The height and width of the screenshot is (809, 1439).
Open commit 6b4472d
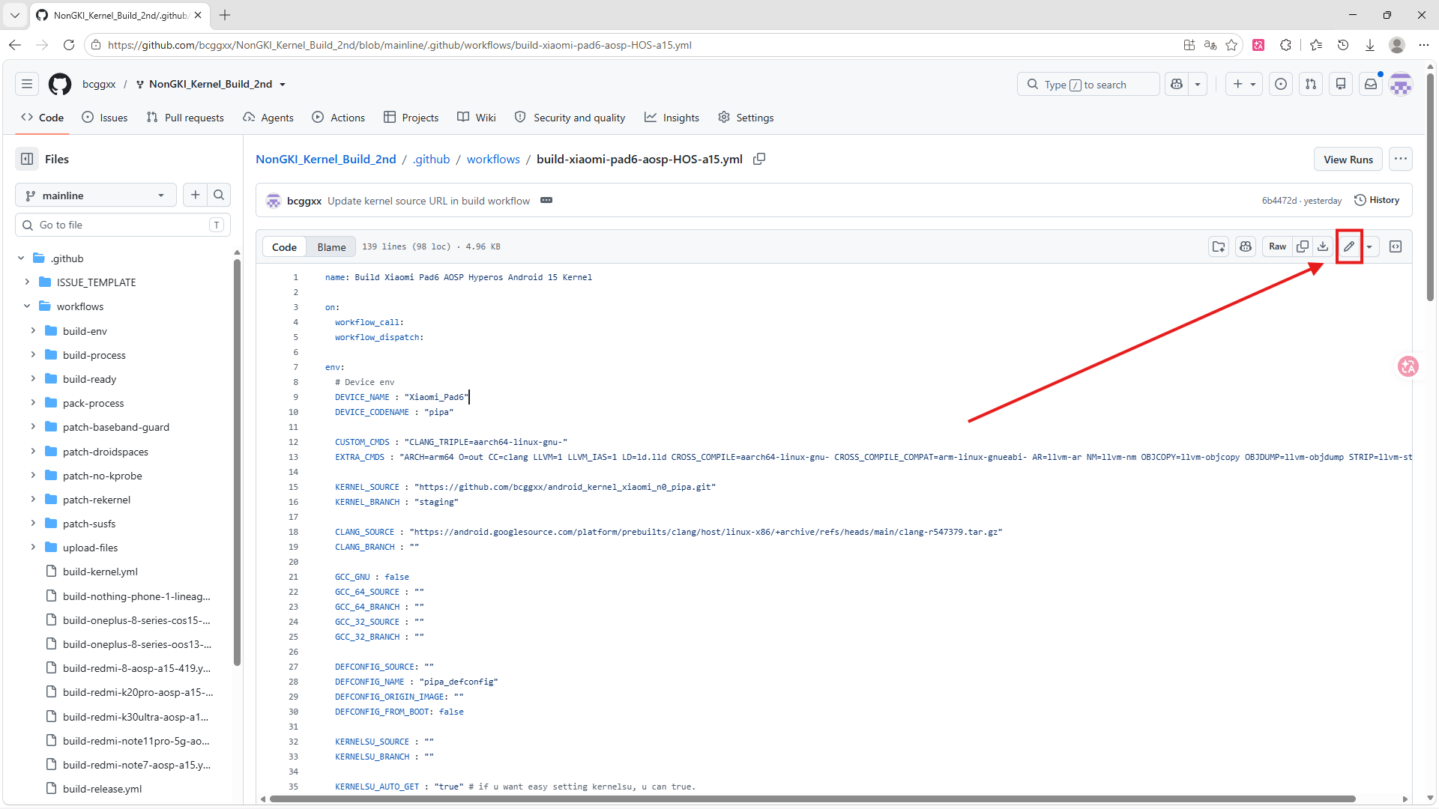click(1279, 200)
